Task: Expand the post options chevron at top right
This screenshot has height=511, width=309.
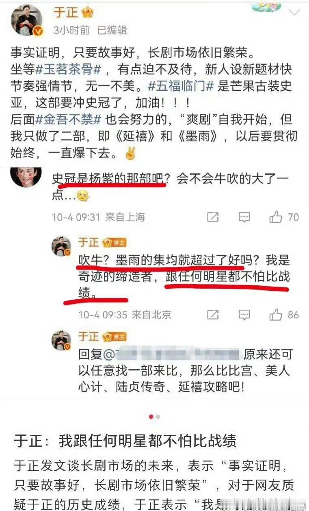Action: tap(294, 12)
